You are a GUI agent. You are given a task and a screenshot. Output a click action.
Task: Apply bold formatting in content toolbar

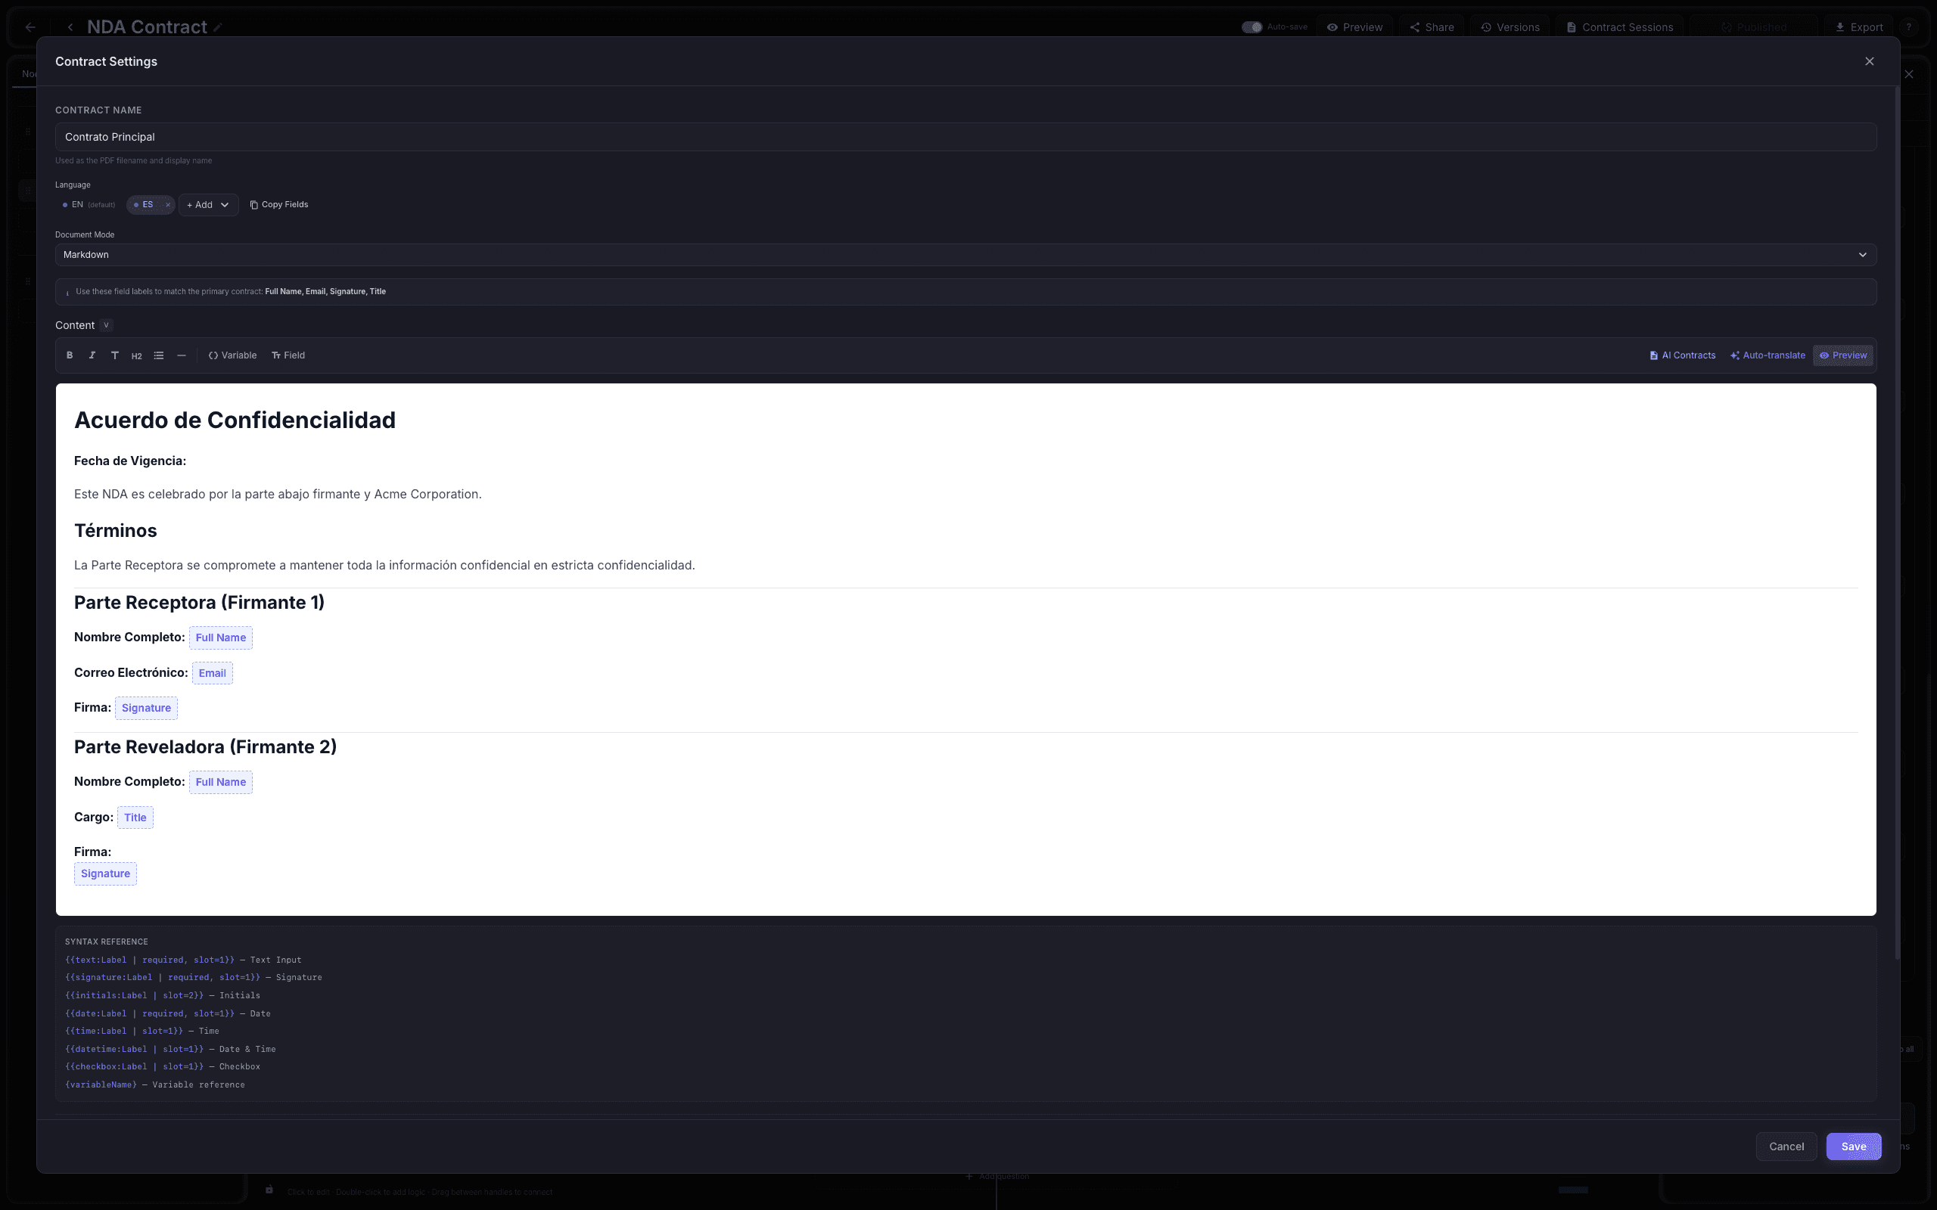[x=70, y=355]
